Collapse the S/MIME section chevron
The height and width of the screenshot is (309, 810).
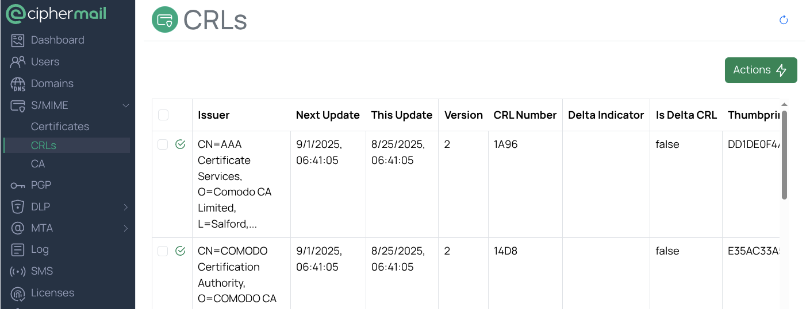click(126, 105)
